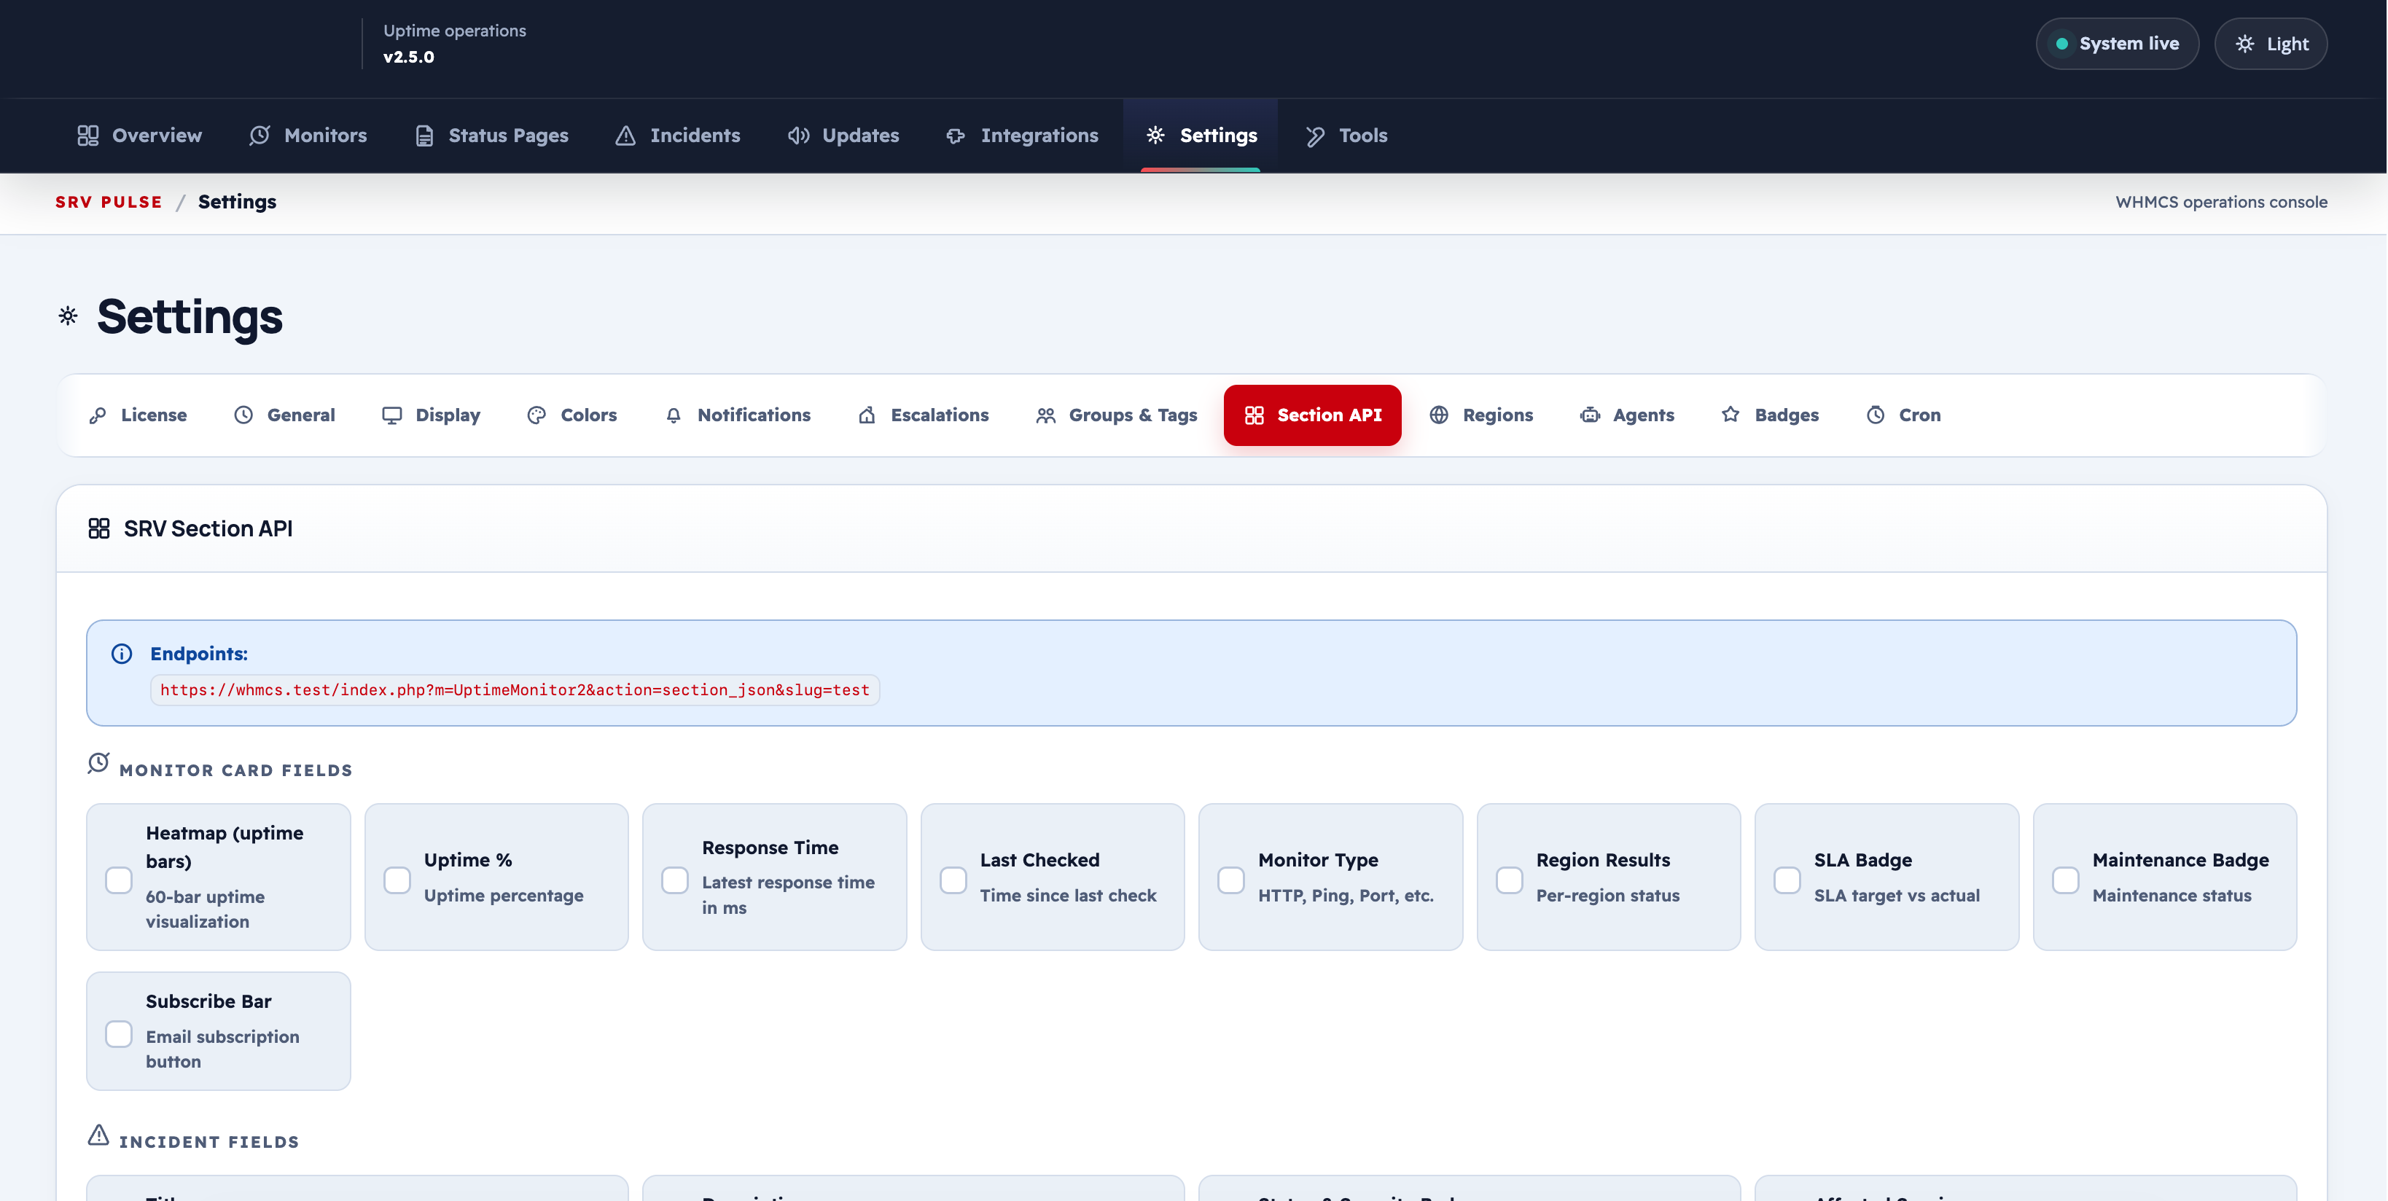The height and width of the screenshot is (1201, 2388).
Task: Check the Region Results checkbox
Action: pos(1509,880)
